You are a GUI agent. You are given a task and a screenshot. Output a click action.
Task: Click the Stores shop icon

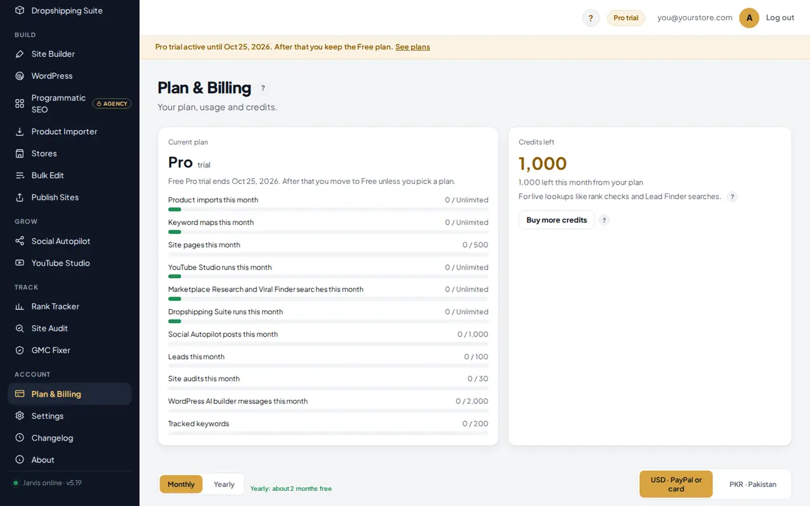pos(20,154)
